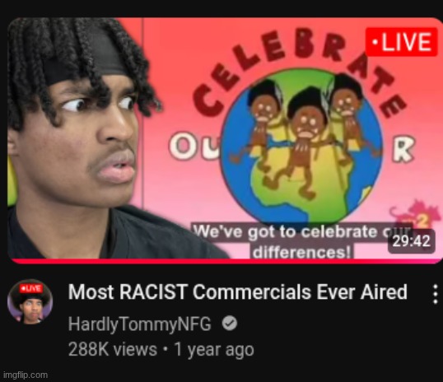Click the red watched-progress bar under thumbnail
Viewport: 443px width, 382px height.
click(226, 261)
